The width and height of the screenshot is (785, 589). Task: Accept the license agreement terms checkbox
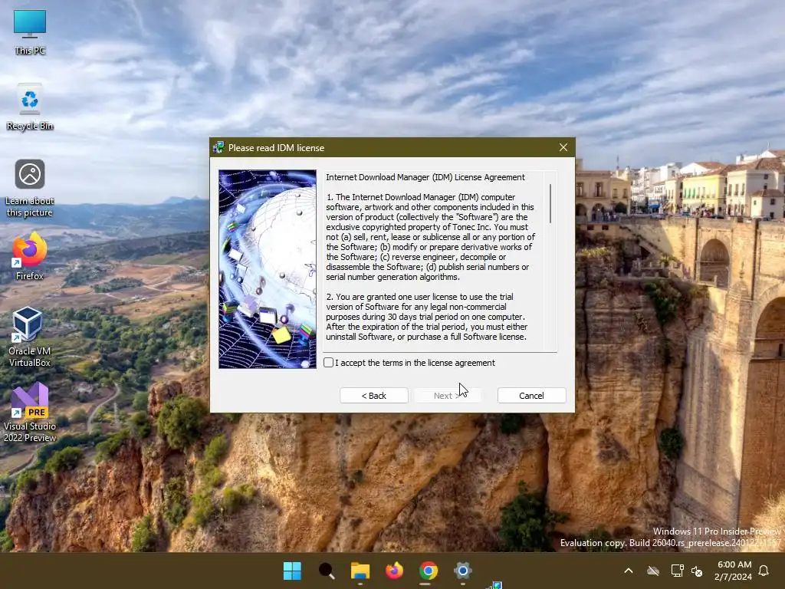click(328, 363)
